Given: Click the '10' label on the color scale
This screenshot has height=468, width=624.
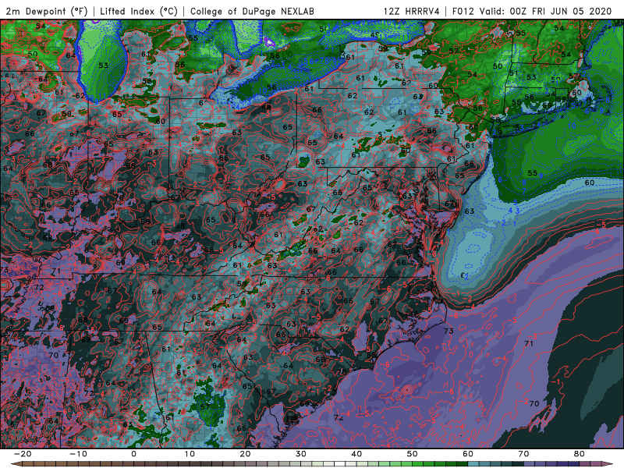Looking at the screenshot, I should (x=190, y=454).
